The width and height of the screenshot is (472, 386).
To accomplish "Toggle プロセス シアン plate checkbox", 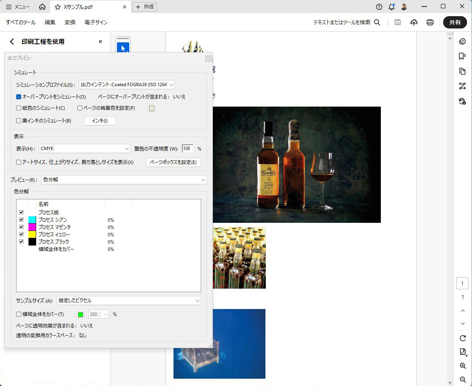I will click(22, 220).
